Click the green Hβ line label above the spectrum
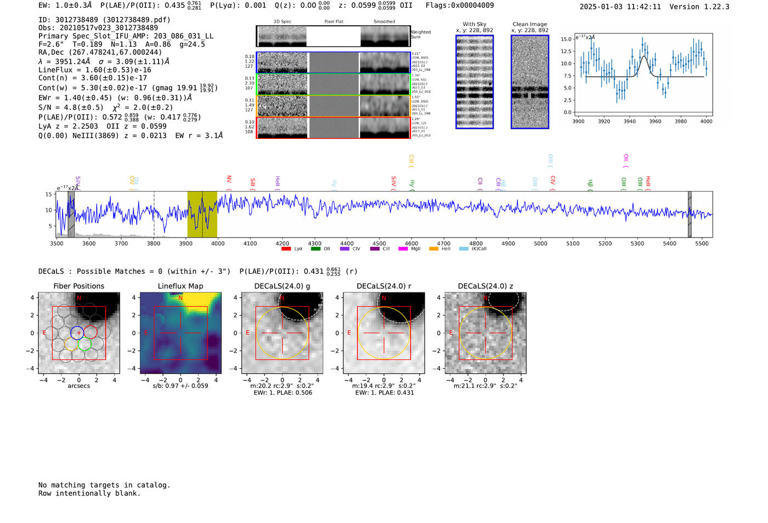This screenshot has height=523, width=768. (x=590, y=184)
